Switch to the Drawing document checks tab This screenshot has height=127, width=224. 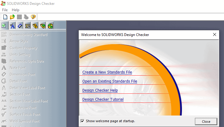click(x=28, y=26)
